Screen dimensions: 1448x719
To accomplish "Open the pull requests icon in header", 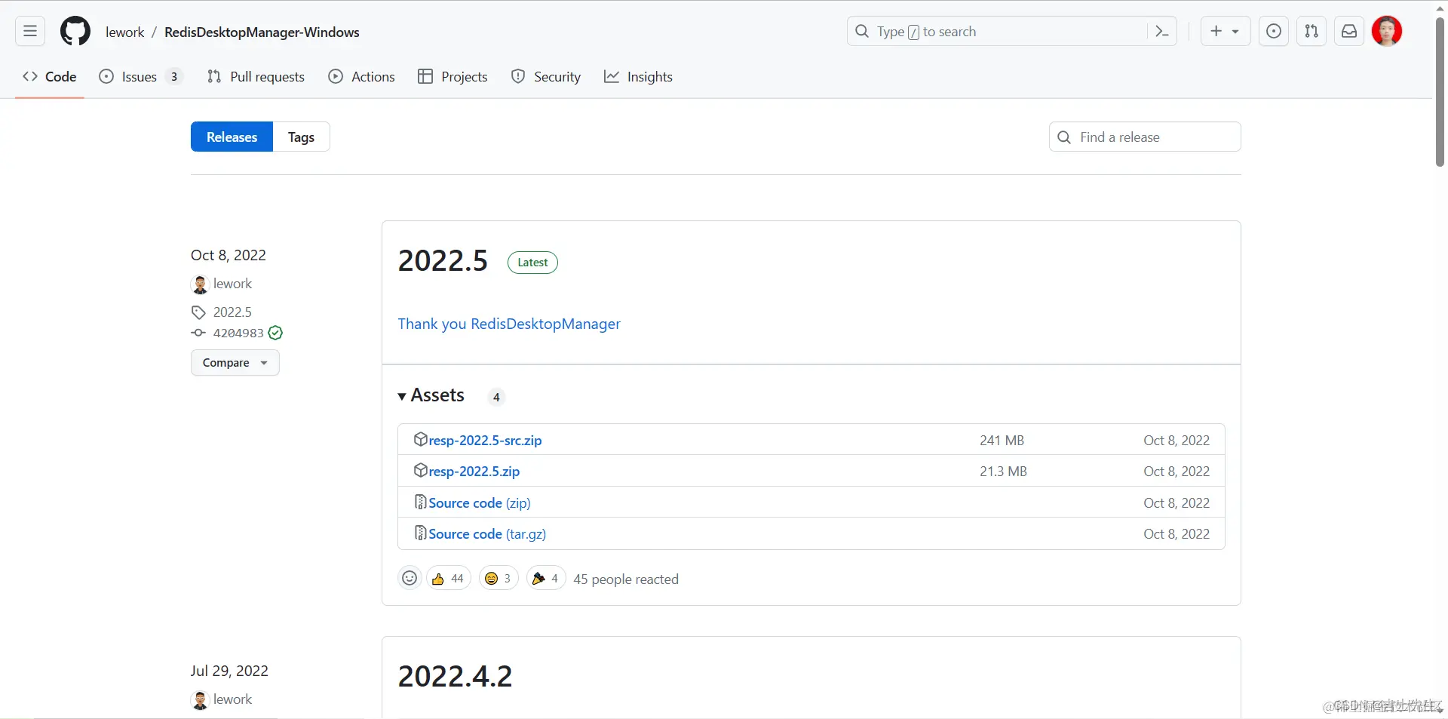I will pyautogui.click(x=1311, y=32).
